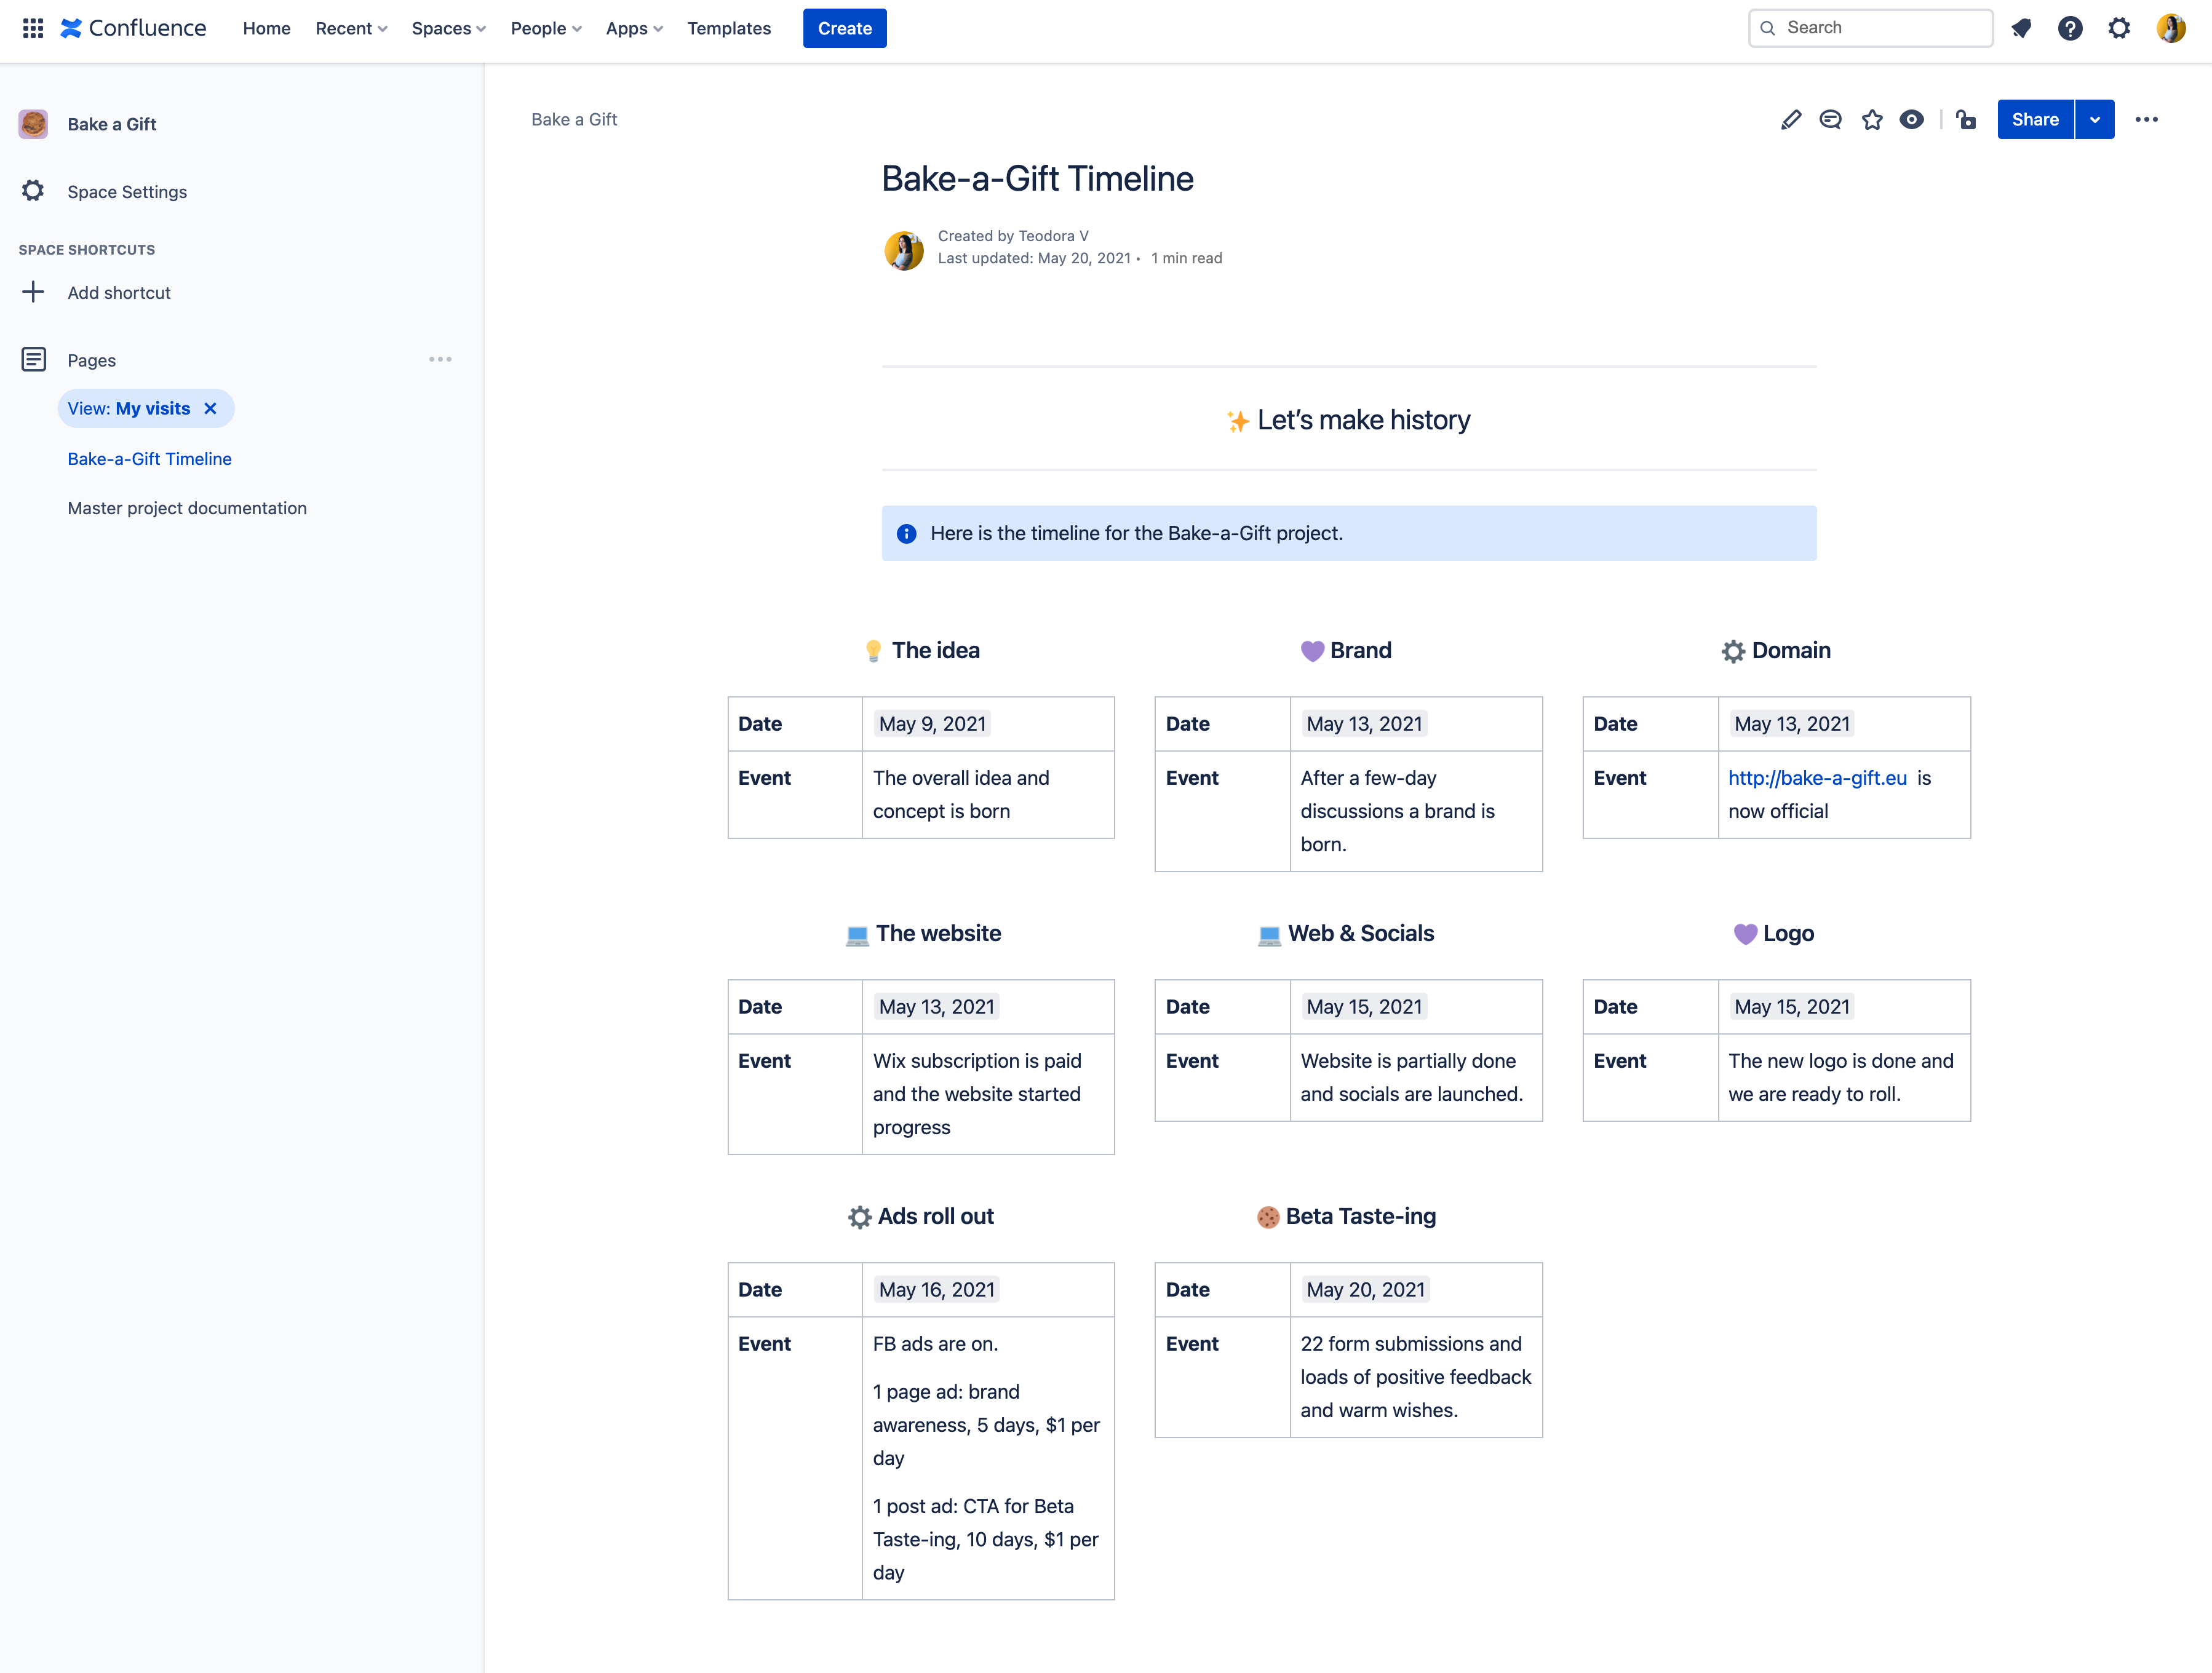
Task: Click the blue Create button
Action: 843,28
